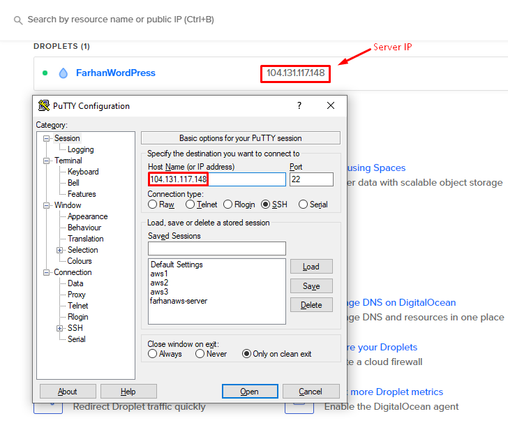Image resolution: width=508 pixels, height=423 pixels.
Task: Select Raw connection type
Action: [152, 205]
